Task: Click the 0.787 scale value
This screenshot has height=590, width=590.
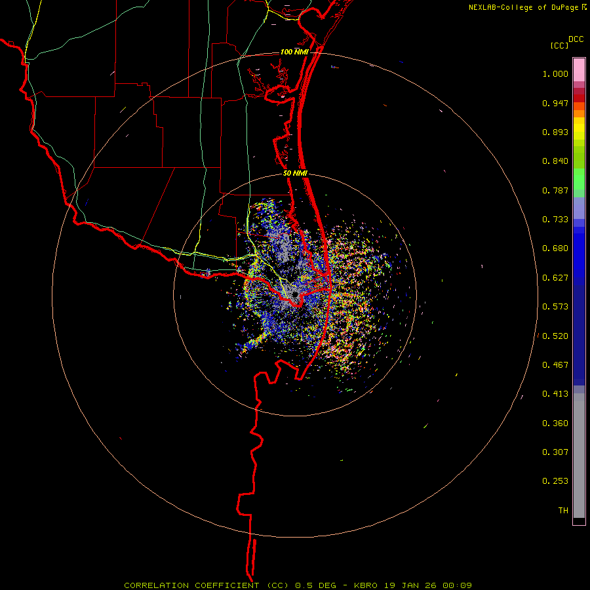Action: (x=555, y=190)
